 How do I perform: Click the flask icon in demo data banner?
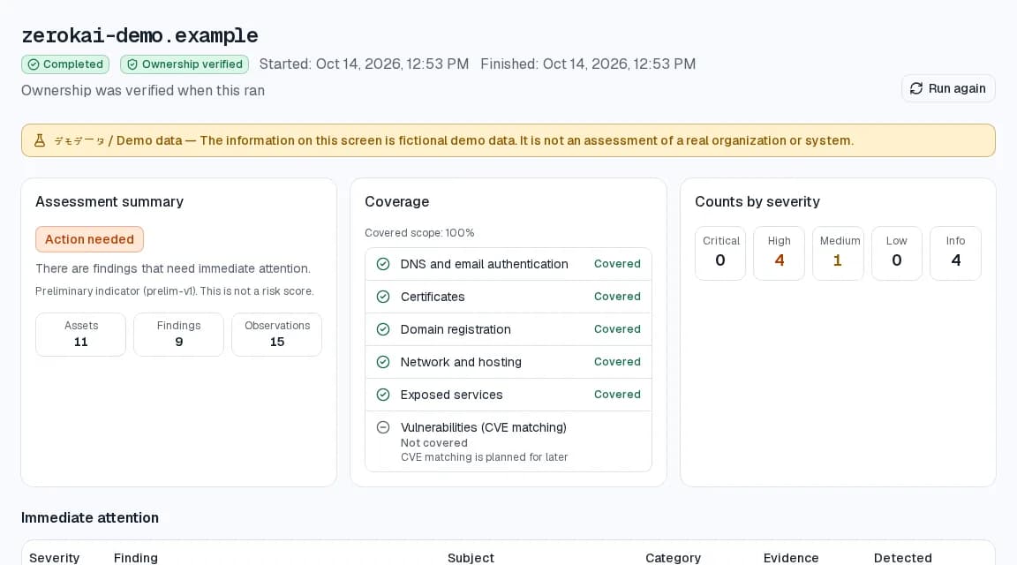click(x=40, y=140)
